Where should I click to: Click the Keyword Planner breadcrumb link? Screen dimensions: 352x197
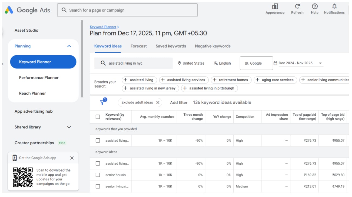[x=103, y=27]
